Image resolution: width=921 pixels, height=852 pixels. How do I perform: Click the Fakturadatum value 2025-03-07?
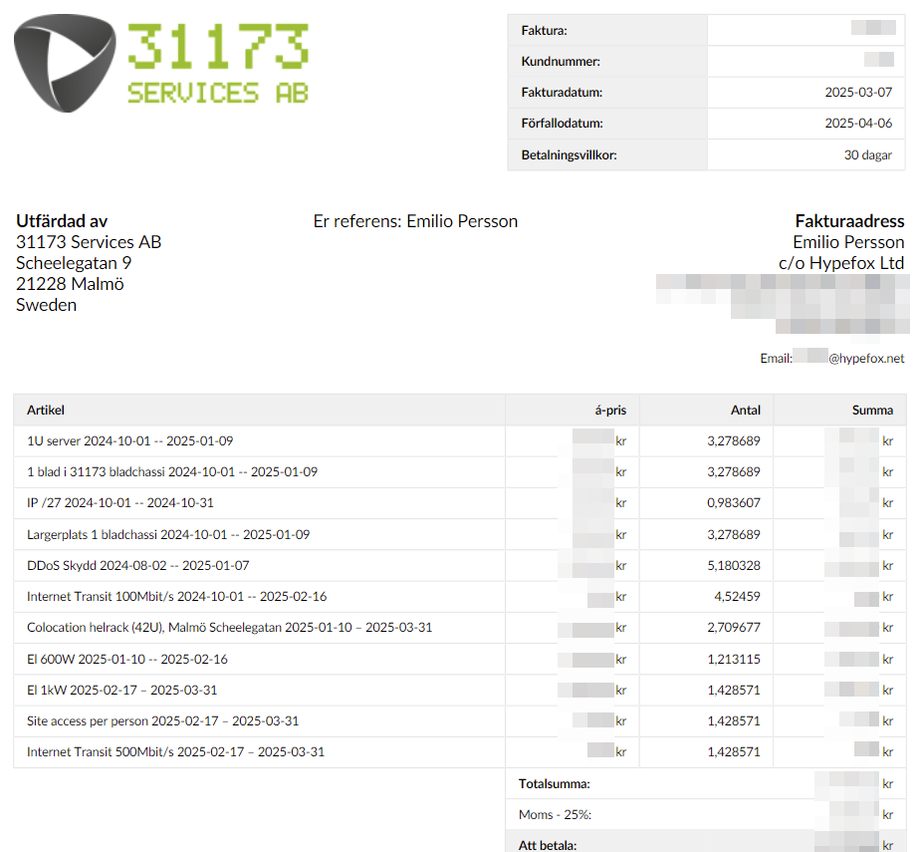point(858,93)
